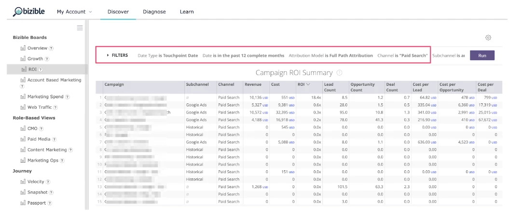
Task: Open dashboard settings gear icon
Action: [x=488, y=38]
